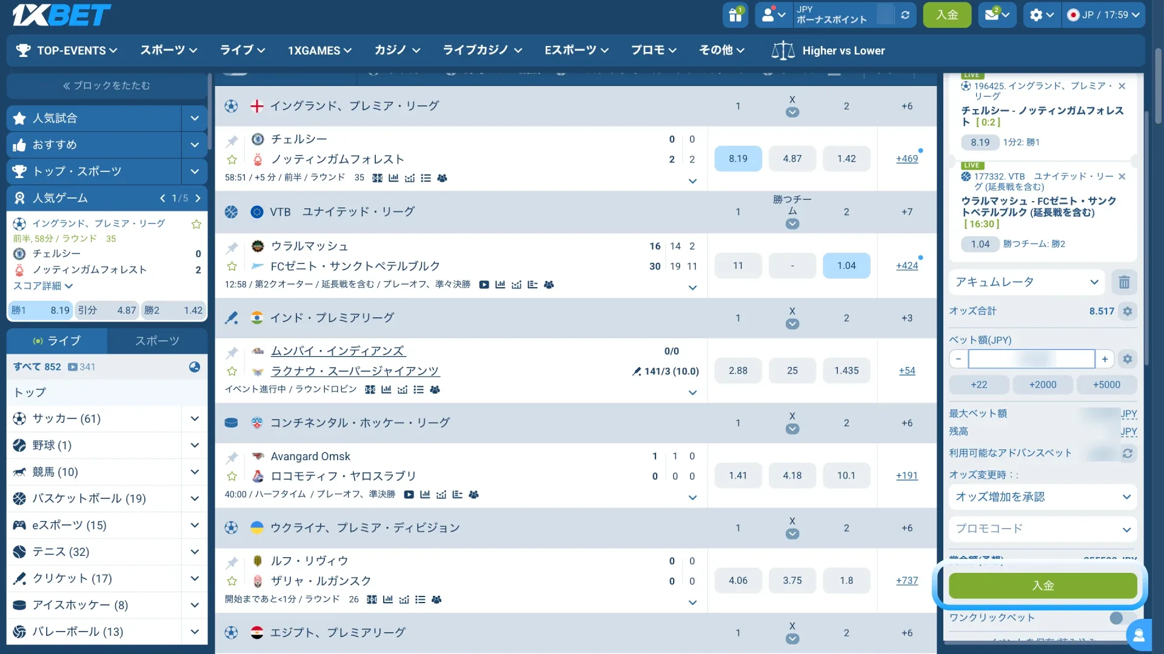This screenshot has width=1164, height=654.
Task: Open +469 more markets for Chelsea match
Action: pyautogui.click(x=907, y=159)
